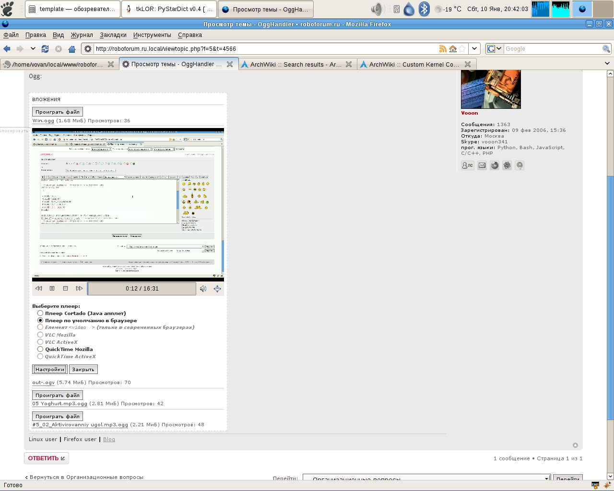The height and width of the screenshot is (491, 614).
Task: Click the Vooon avatar image
Action: 491,89
